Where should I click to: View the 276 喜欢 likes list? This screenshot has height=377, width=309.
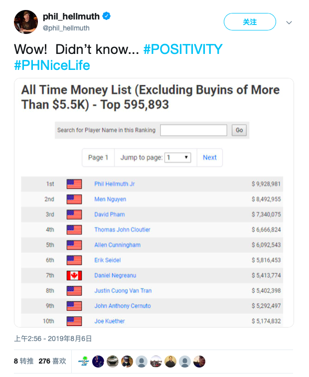coord(52,361)
